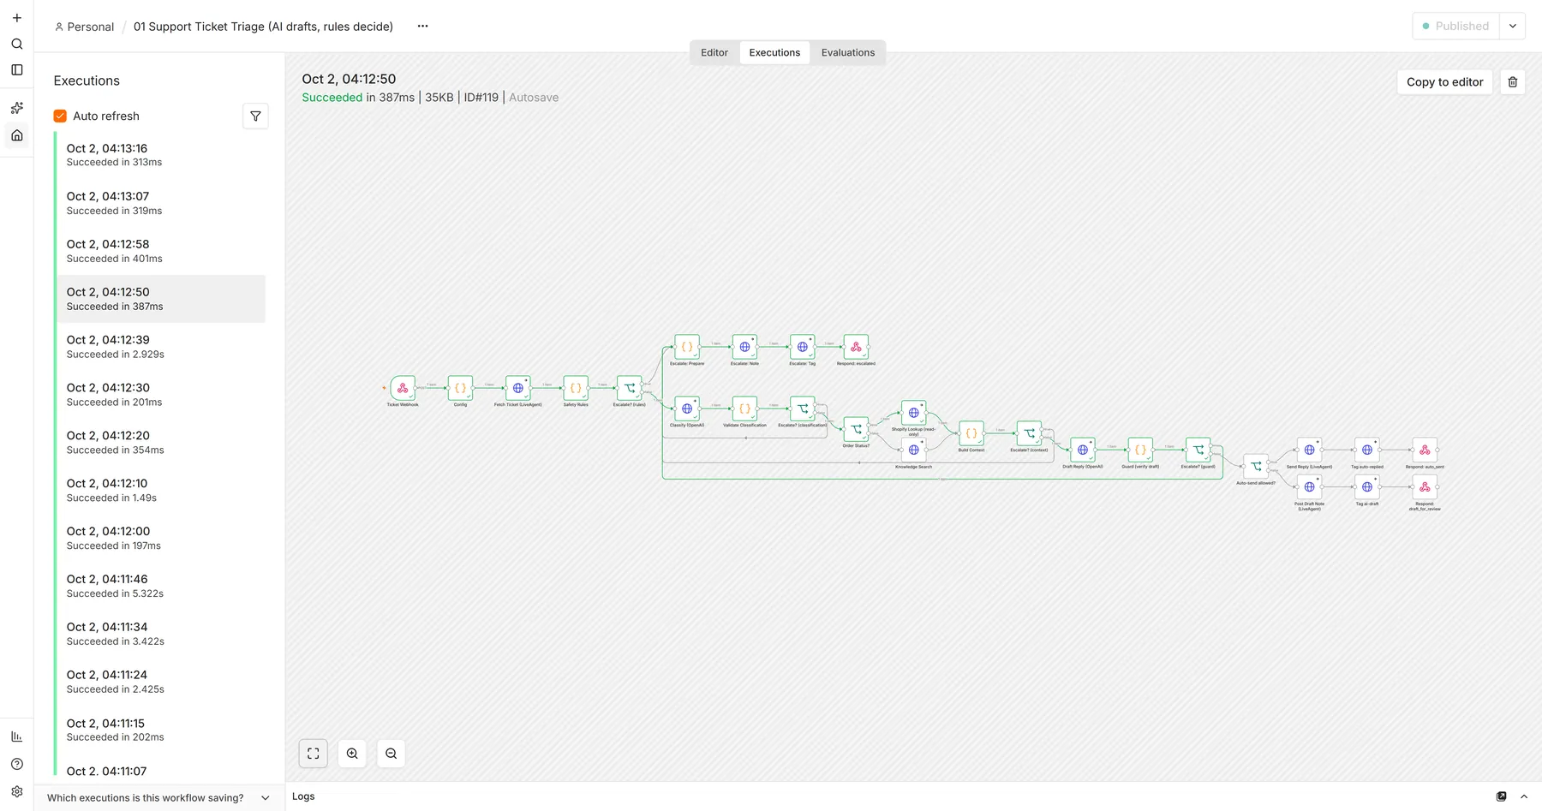Filter executions with the funnel icon
The width and height of the screenshot is (1542, 811).
click(x=255, y=116)
